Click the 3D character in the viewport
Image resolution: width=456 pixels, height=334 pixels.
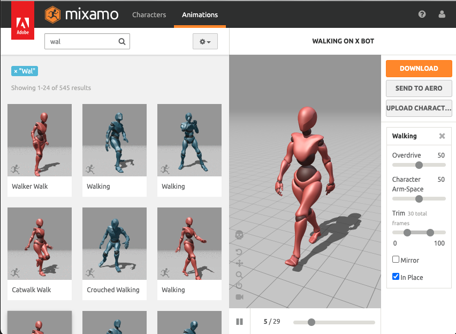(x=306, y=187)
